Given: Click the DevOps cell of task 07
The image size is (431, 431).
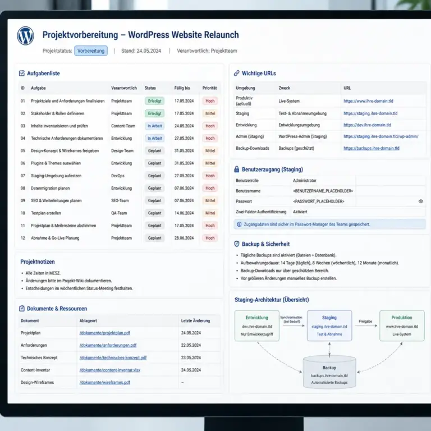Looking at the screenshot, I should click(x=118, y=176).
